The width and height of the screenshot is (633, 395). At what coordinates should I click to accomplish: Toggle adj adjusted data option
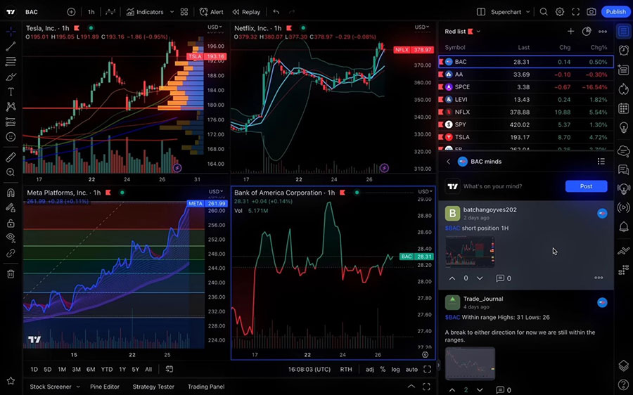pos(370,369)
